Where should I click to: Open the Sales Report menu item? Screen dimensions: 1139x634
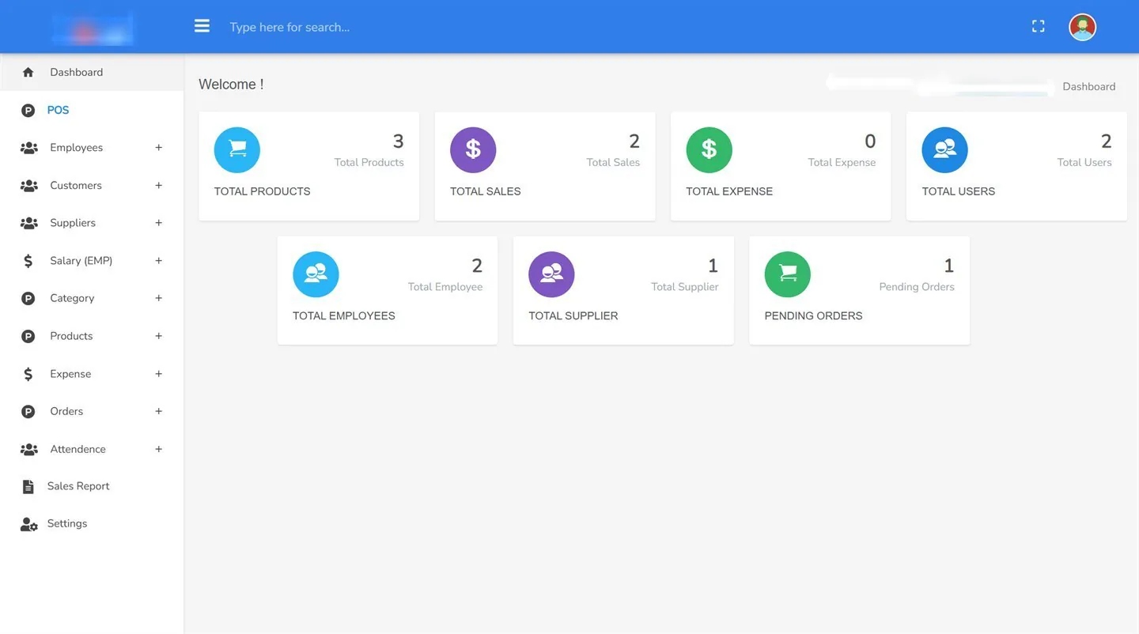[78, 486]
